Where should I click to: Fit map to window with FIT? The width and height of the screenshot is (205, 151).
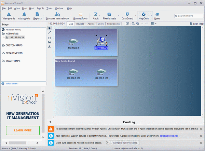click(147, 24)
